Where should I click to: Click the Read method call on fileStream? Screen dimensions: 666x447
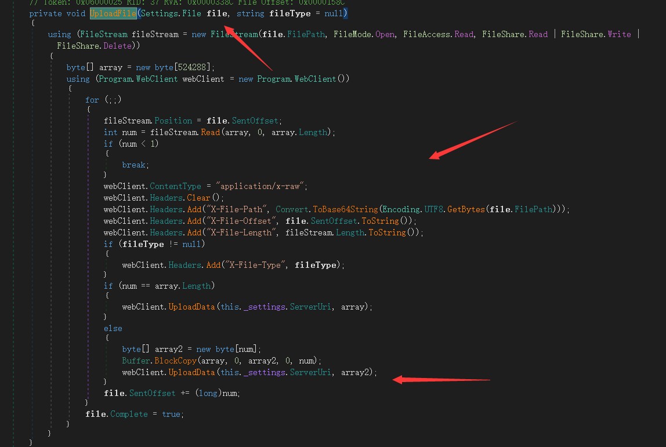pos(211,132)
